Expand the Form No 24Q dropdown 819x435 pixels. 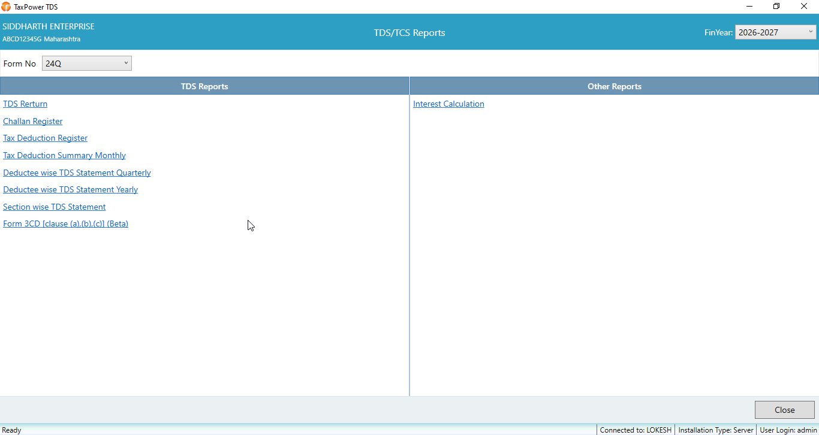coord(87,63)
